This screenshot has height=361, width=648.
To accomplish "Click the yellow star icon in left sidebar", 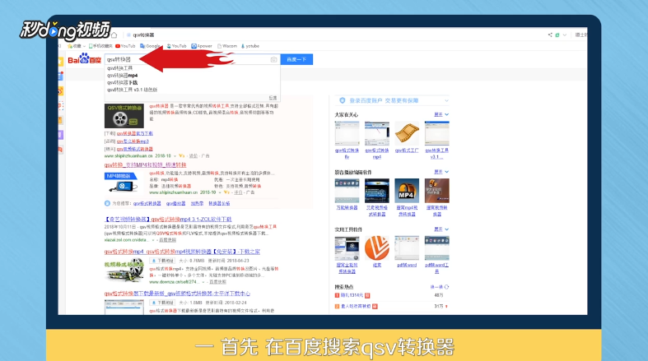I will click(61, 62).
